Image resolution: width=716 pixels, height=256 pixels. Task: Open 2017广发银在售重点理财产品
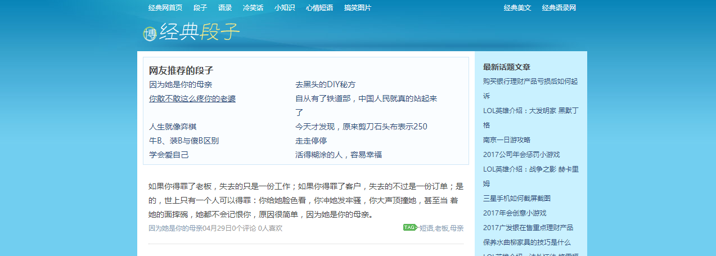[528, 227]
